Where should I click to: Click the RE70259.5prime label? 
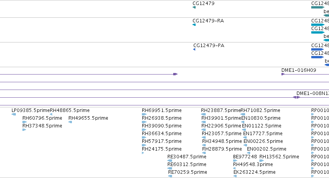point(188,172)
